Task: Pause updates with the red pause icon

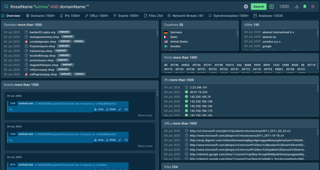Action: (x=313, y=7)
